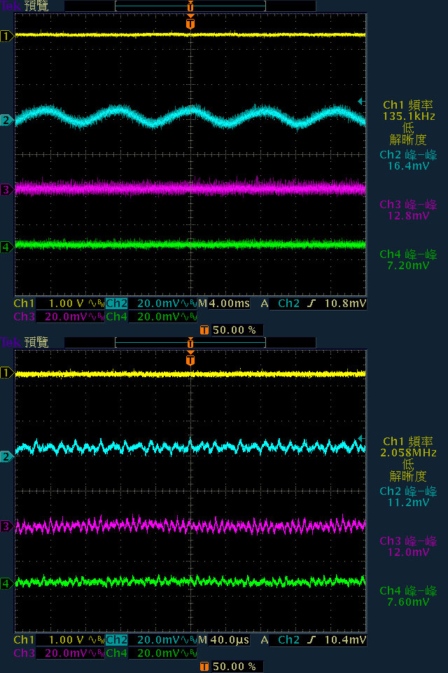This screenshot has height=673, width=448.
Task: Click rising edge slope icon beside 10.4mV
Action: (x=311, y=640)
